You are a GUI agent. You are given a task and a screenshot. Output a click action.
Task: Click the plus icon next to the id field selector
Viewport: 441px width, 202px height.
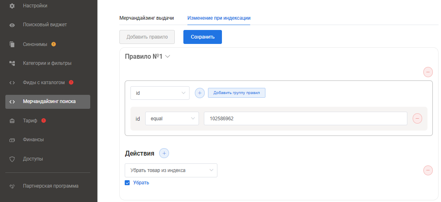(199, 93)
